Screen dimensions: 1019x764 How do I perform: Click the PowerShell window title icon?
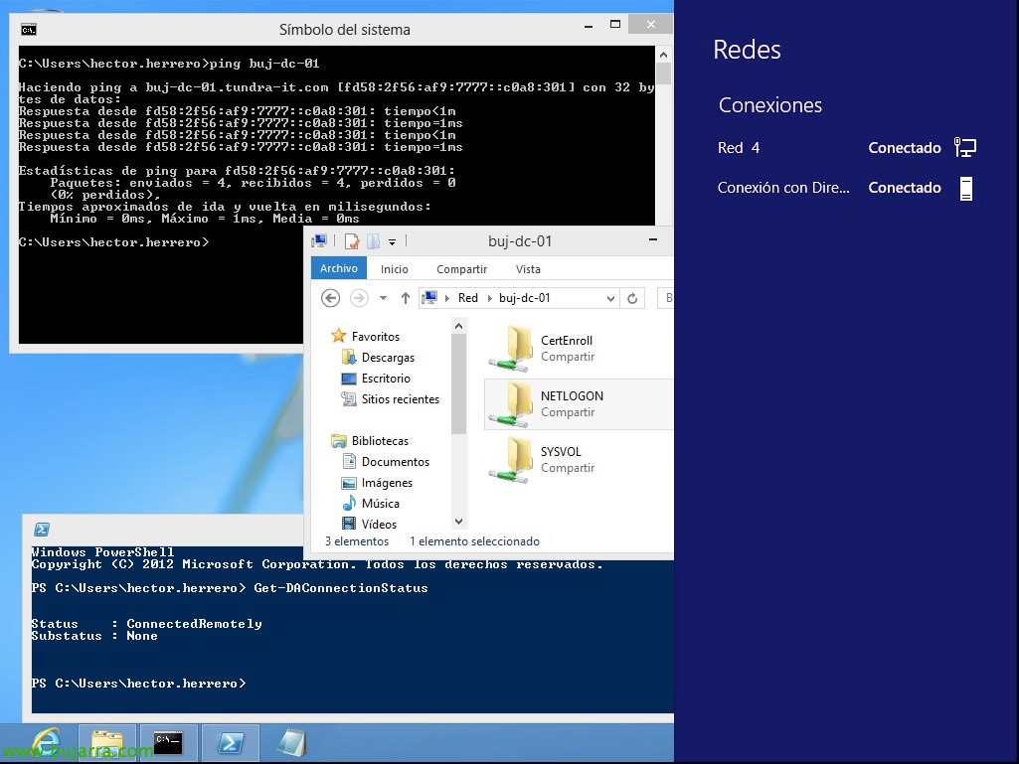click(42, 530)
